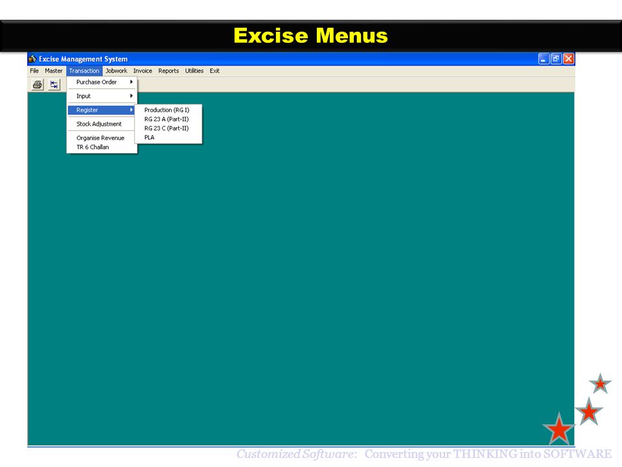This screenshot has height=467, width=622.
Task: Expand the Input submenu
Action: pyautogui.click(x=102, y=96)
